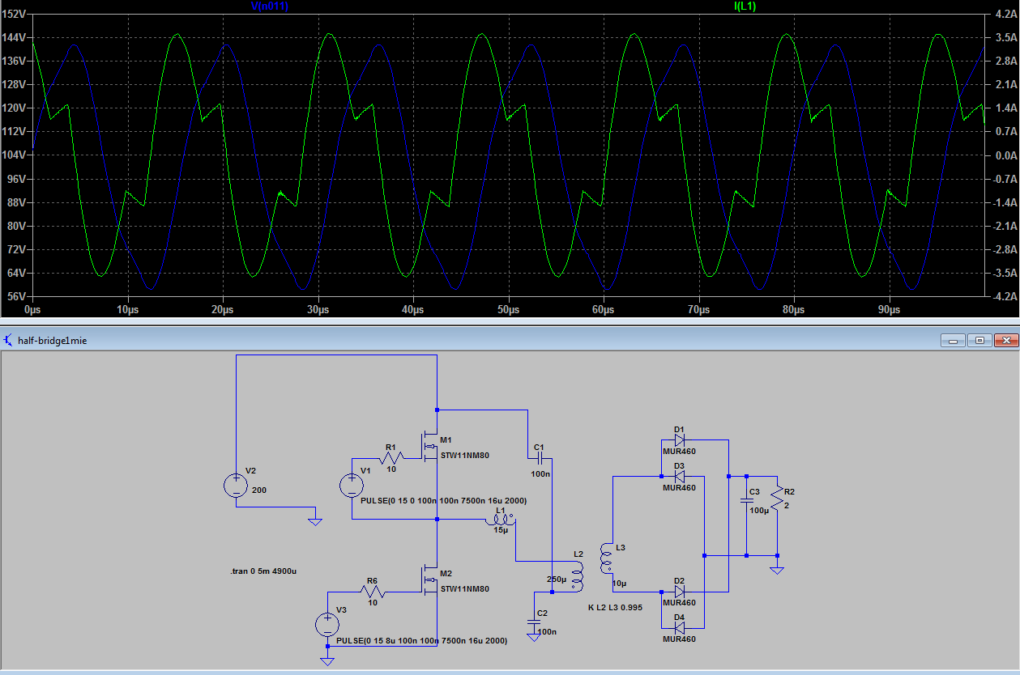Click the 15µ value of L1

501,530
